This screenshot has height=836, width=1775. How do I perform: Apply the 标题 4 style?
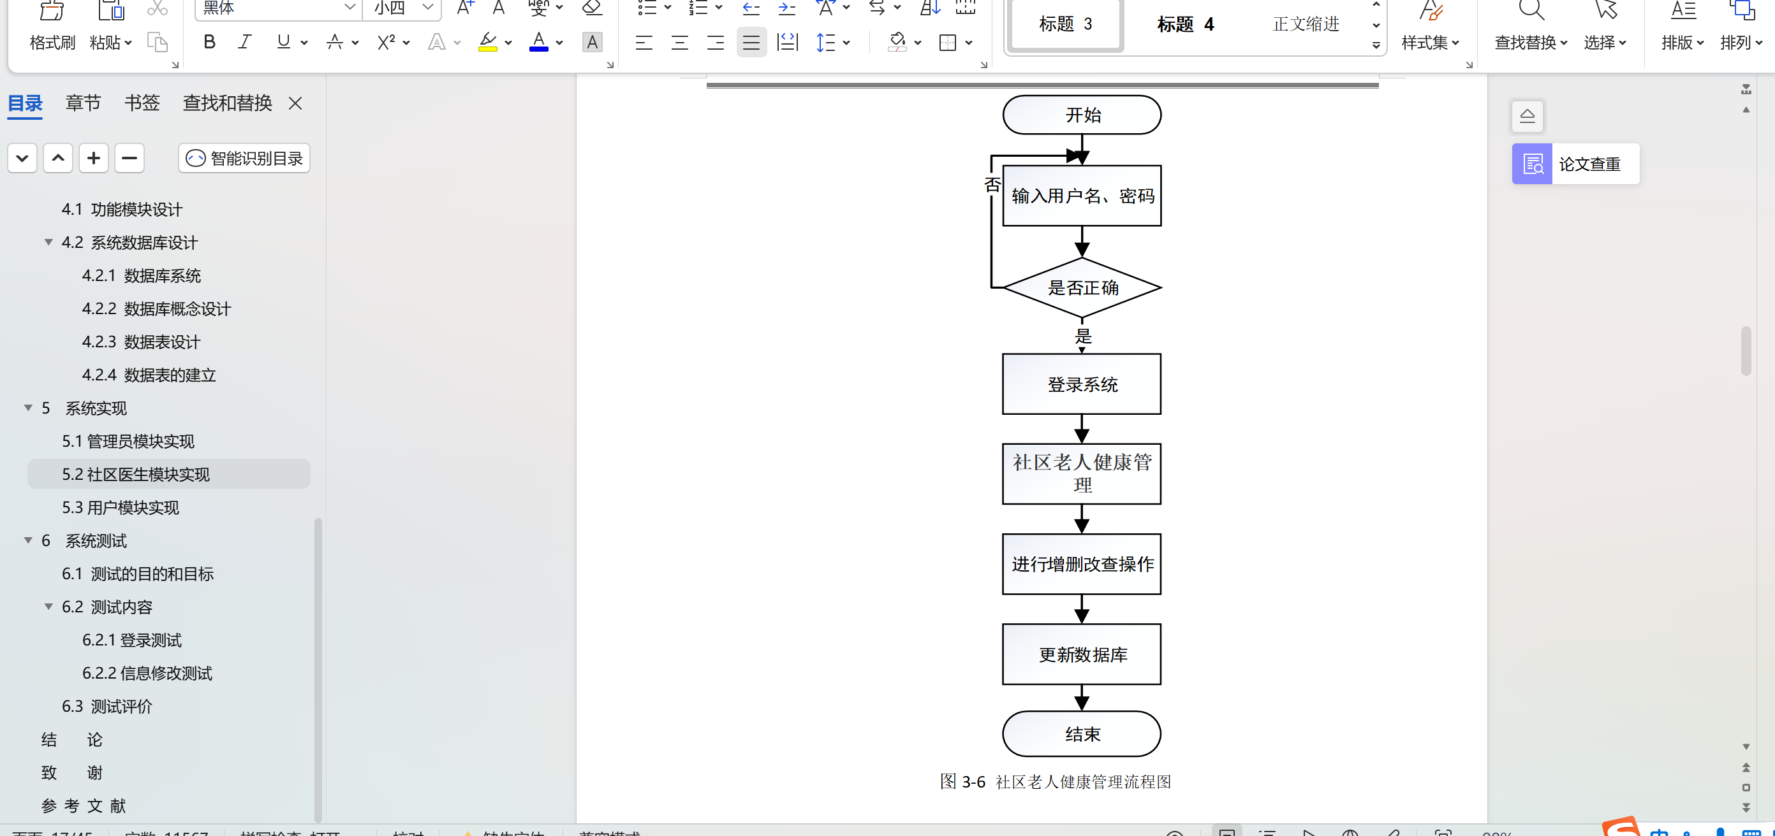pos(1185,25)
